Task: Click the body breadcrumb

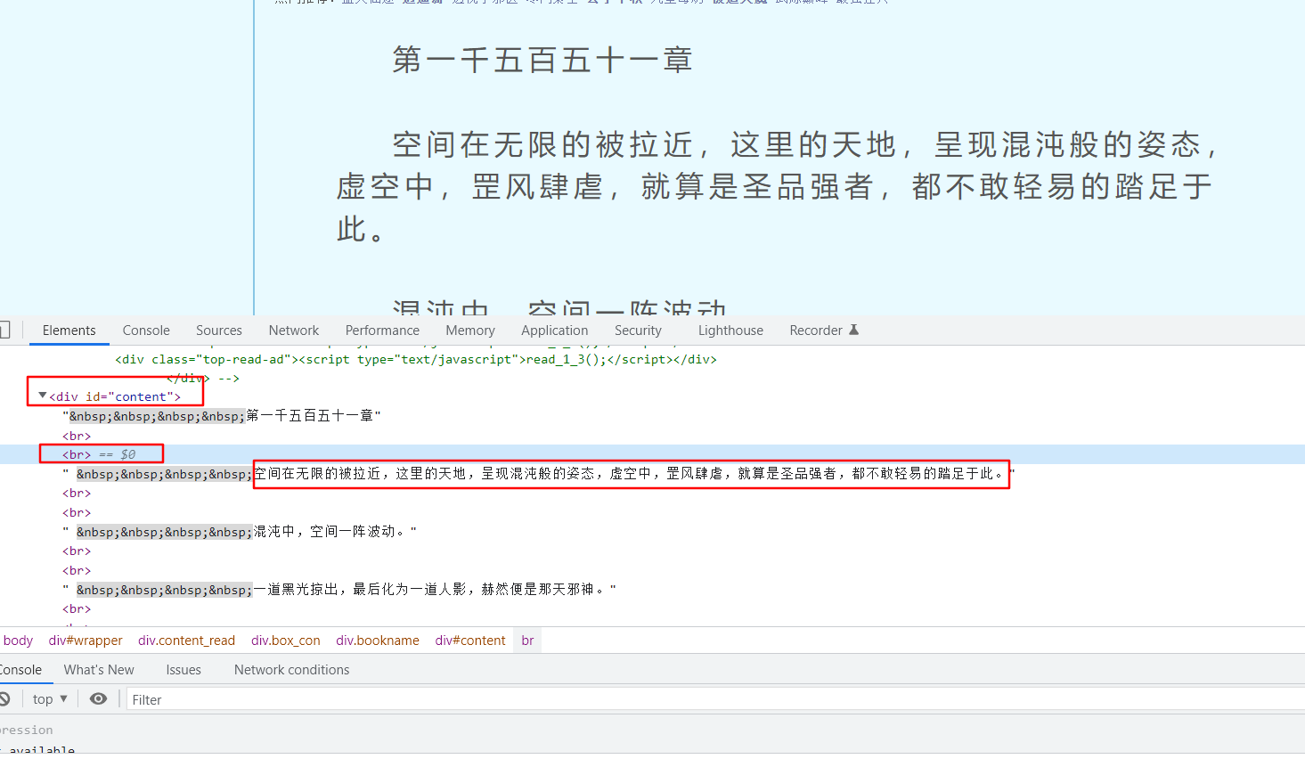Action: [18, 641]
